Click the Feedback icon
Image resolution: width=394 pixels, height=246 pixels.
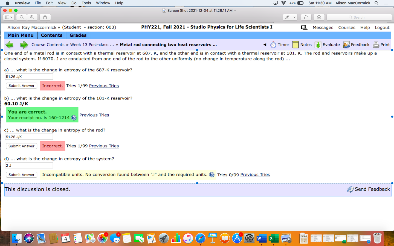[x=346, y=44]
